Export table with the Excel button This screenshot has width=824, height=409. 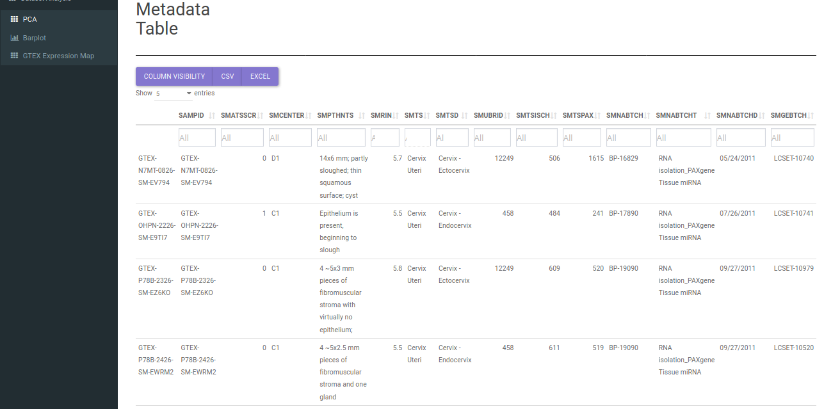click(260, 76)
